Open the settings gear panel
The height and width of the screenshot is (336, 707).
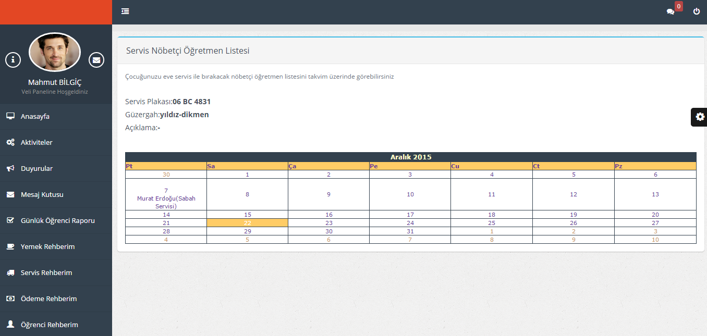(x=700, y=117)
